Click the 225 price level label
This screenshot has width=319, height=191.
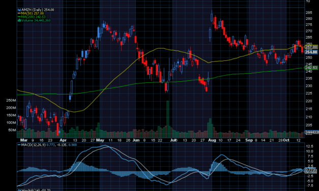(309, 93)
